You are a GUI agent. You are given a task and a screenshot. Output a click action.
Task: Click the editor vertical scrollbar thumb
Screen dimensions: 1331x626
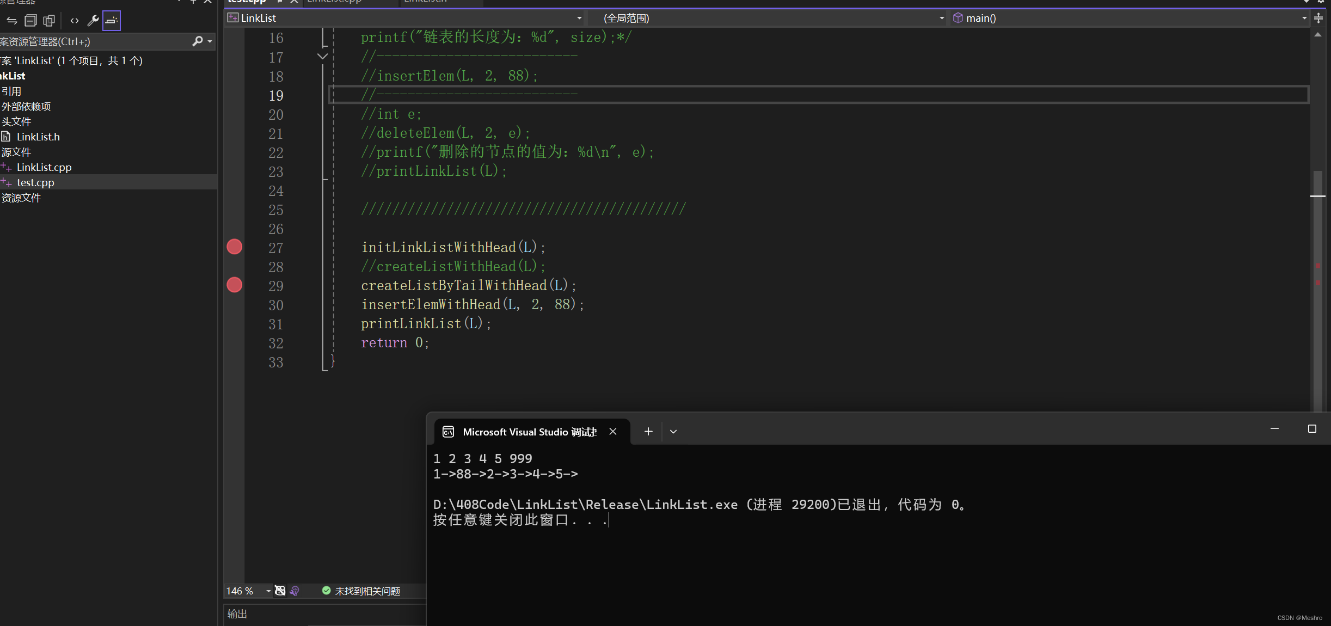coord(1318,291)
